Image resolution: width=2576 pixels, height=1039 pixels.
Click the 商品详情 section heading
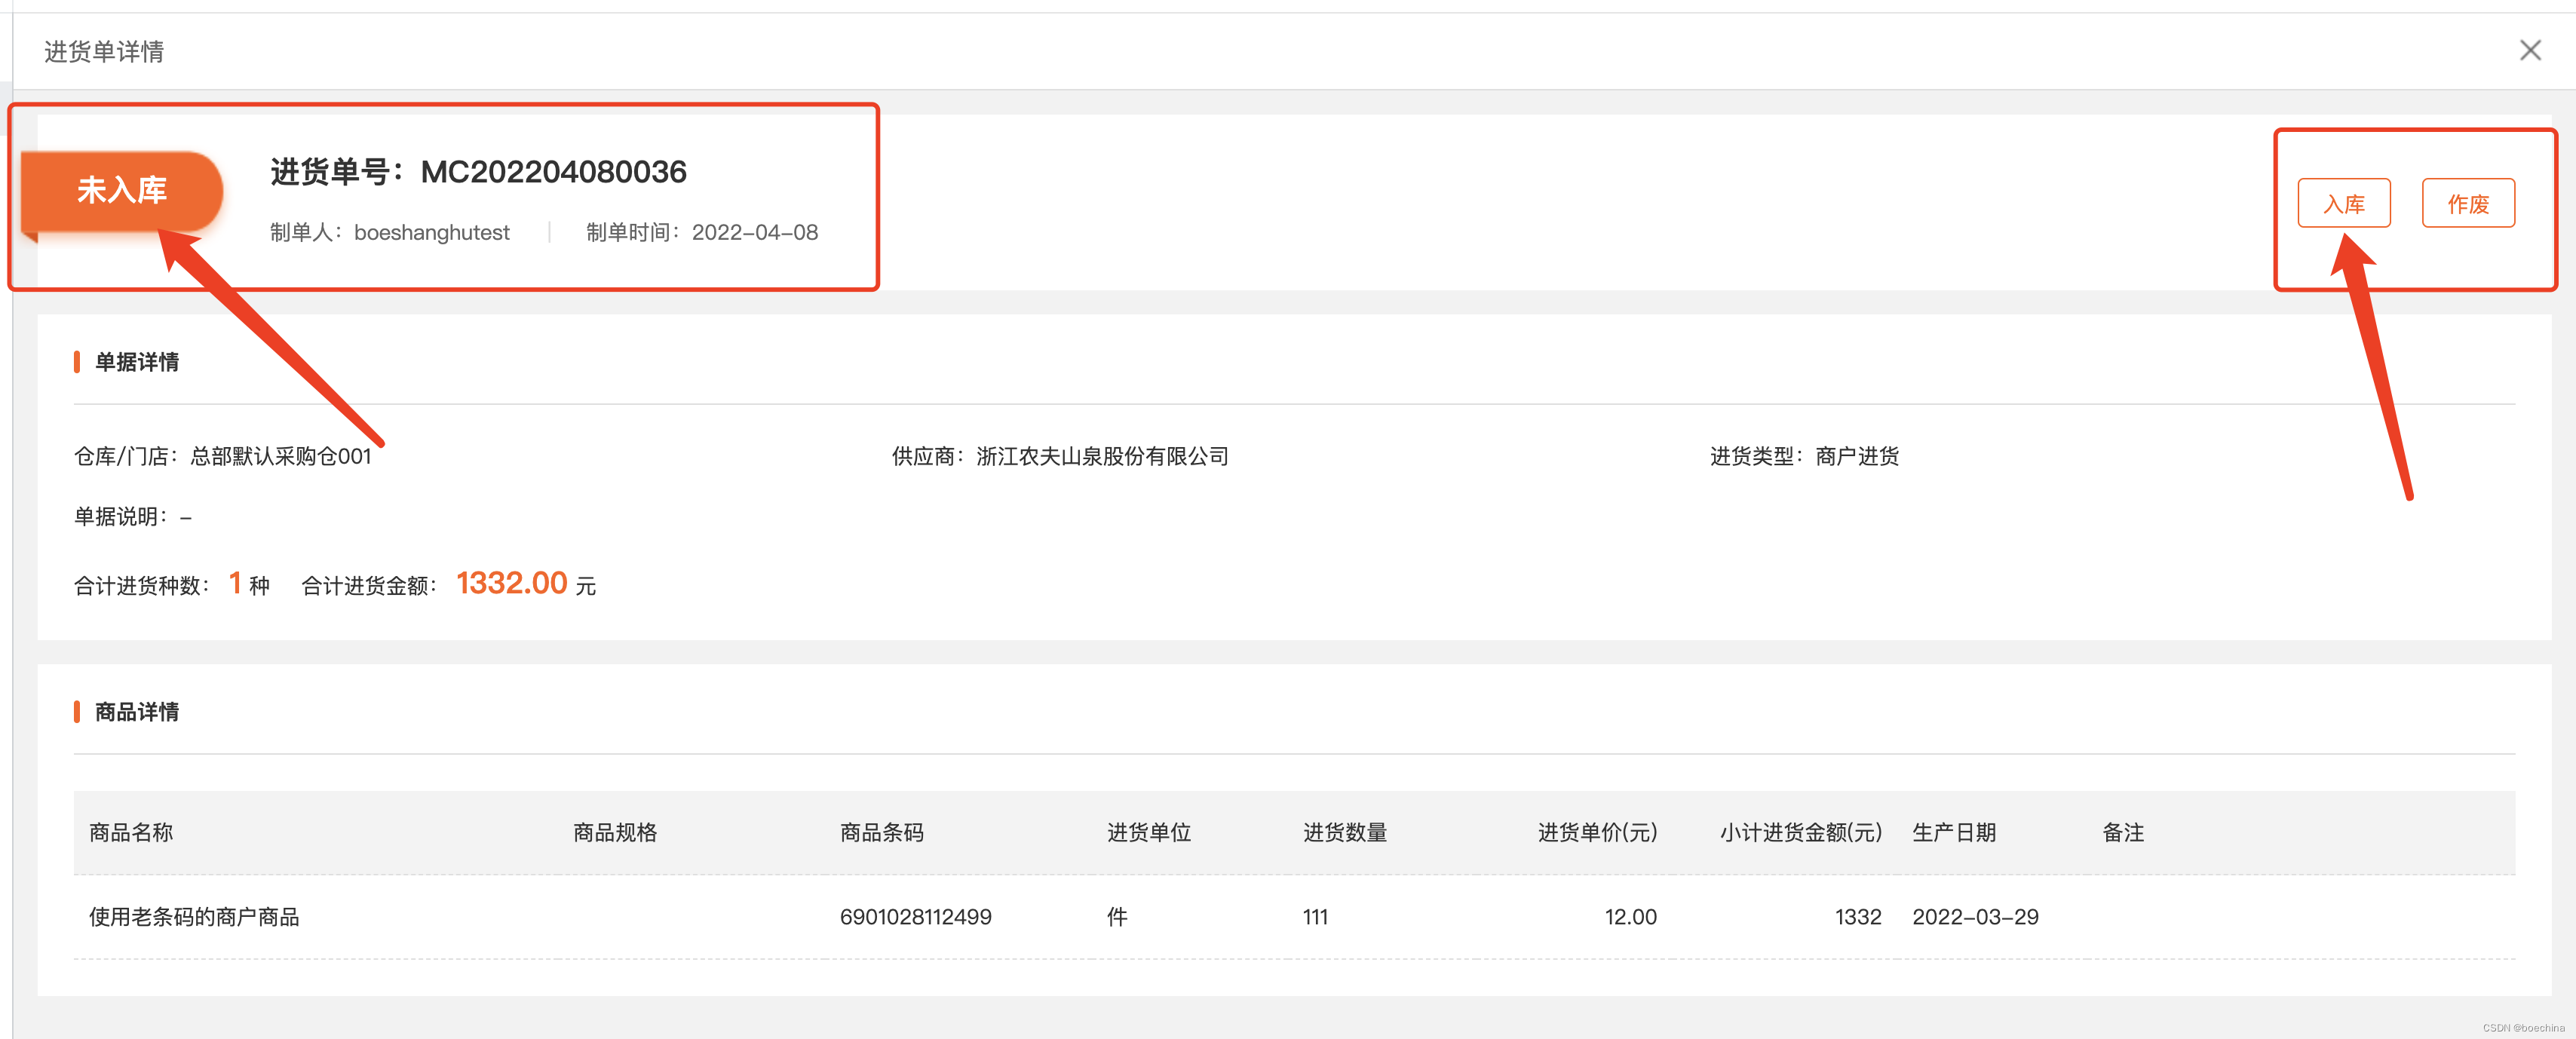[137, 712]
